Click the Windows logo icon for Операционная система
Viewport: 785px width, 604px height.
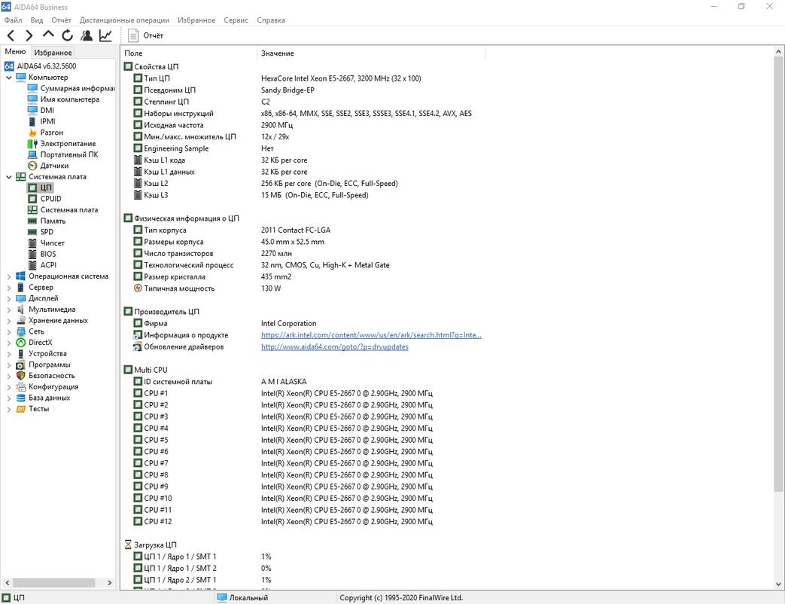[x=20, y=276]
